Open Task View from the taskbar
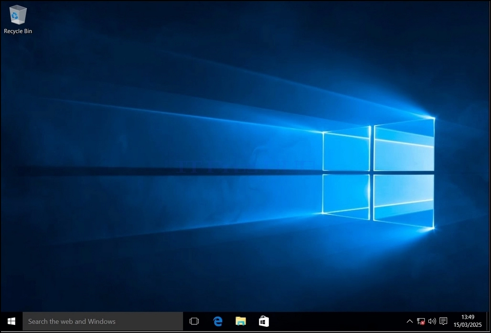The height and width of the screenshot is (333, 491). [x=194, y=321]
